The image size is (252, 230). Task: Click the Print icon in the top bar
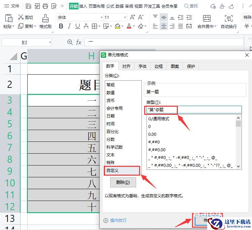(45, 6)
